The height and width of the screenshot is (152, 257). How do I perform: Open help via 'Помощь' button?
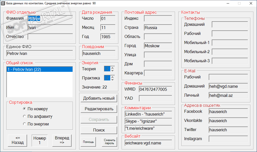tap(88, 142)
